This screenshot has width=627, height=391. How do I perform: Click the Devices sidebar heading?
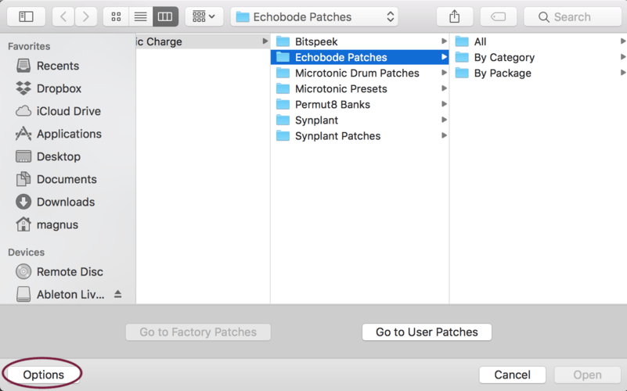coord(26,253)
